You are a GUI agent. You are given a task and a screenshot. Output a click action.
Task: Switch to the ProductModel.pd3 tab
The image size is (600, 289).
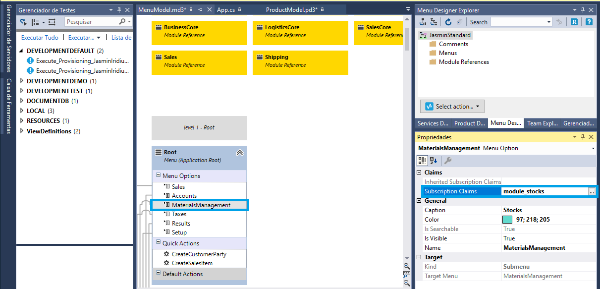click(295, 9)
